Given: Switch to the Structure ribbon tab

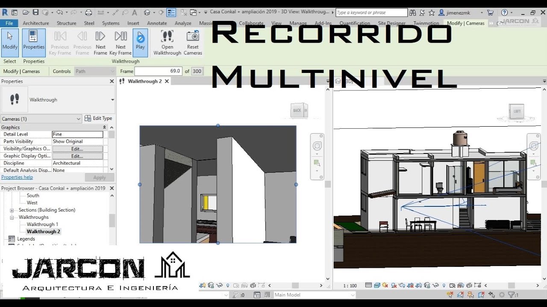Looking at the screenshot, I should [66, 23].
